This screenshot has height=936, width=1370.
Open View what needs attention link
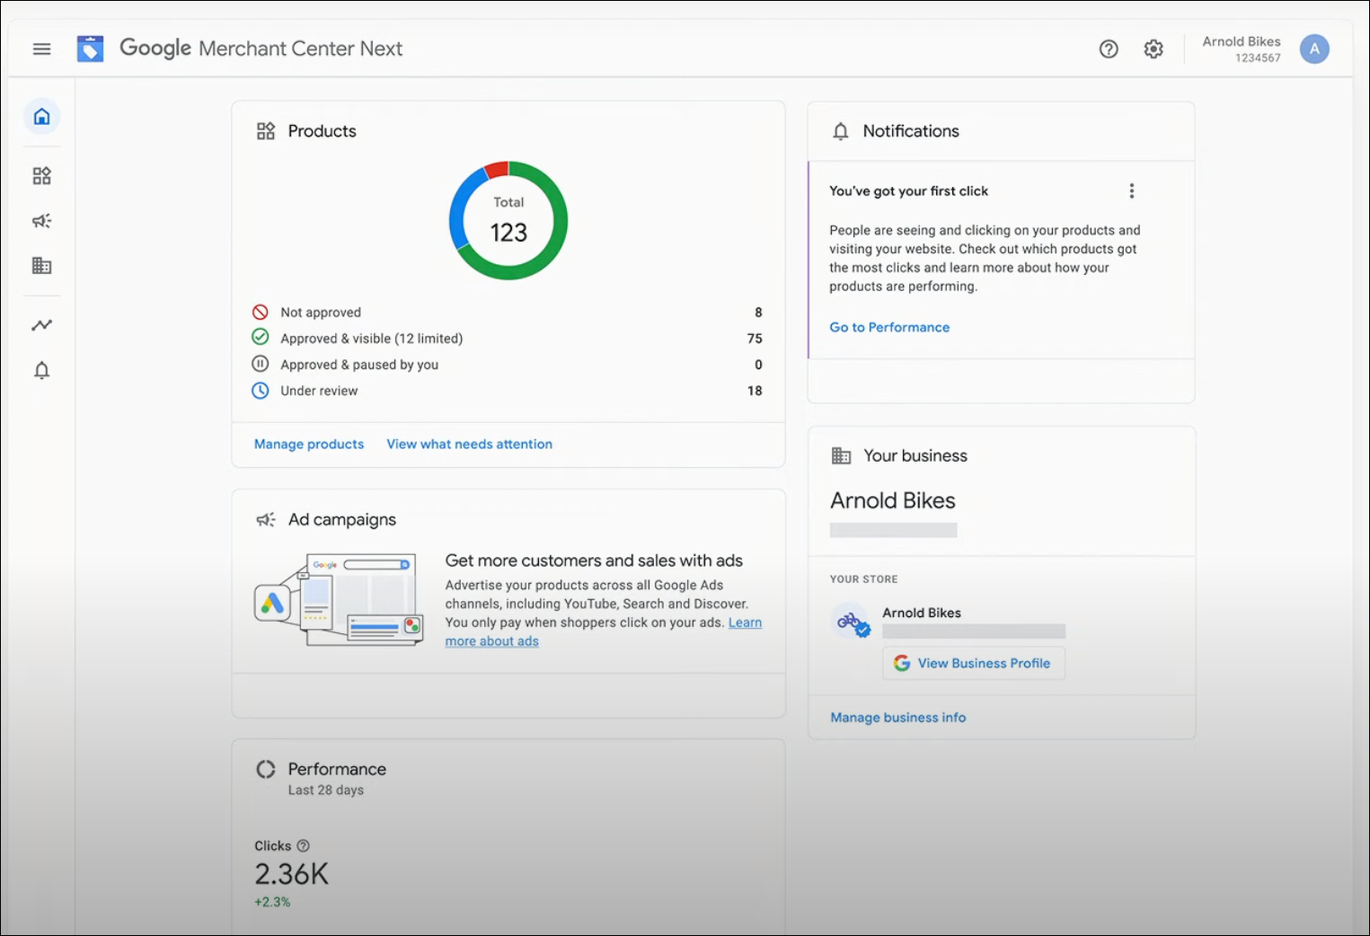[470, 444]
